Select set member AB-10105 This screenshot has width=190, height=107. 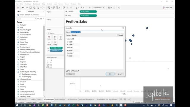pyautogui.click(x=69, y=42)
